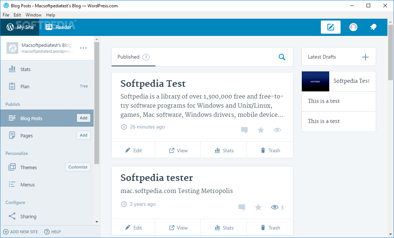Image resolution: width=394 pixels, height=238 pixels.
Task: Click comments icon on Softpedia tester post
Action: (x=242, y=207)
